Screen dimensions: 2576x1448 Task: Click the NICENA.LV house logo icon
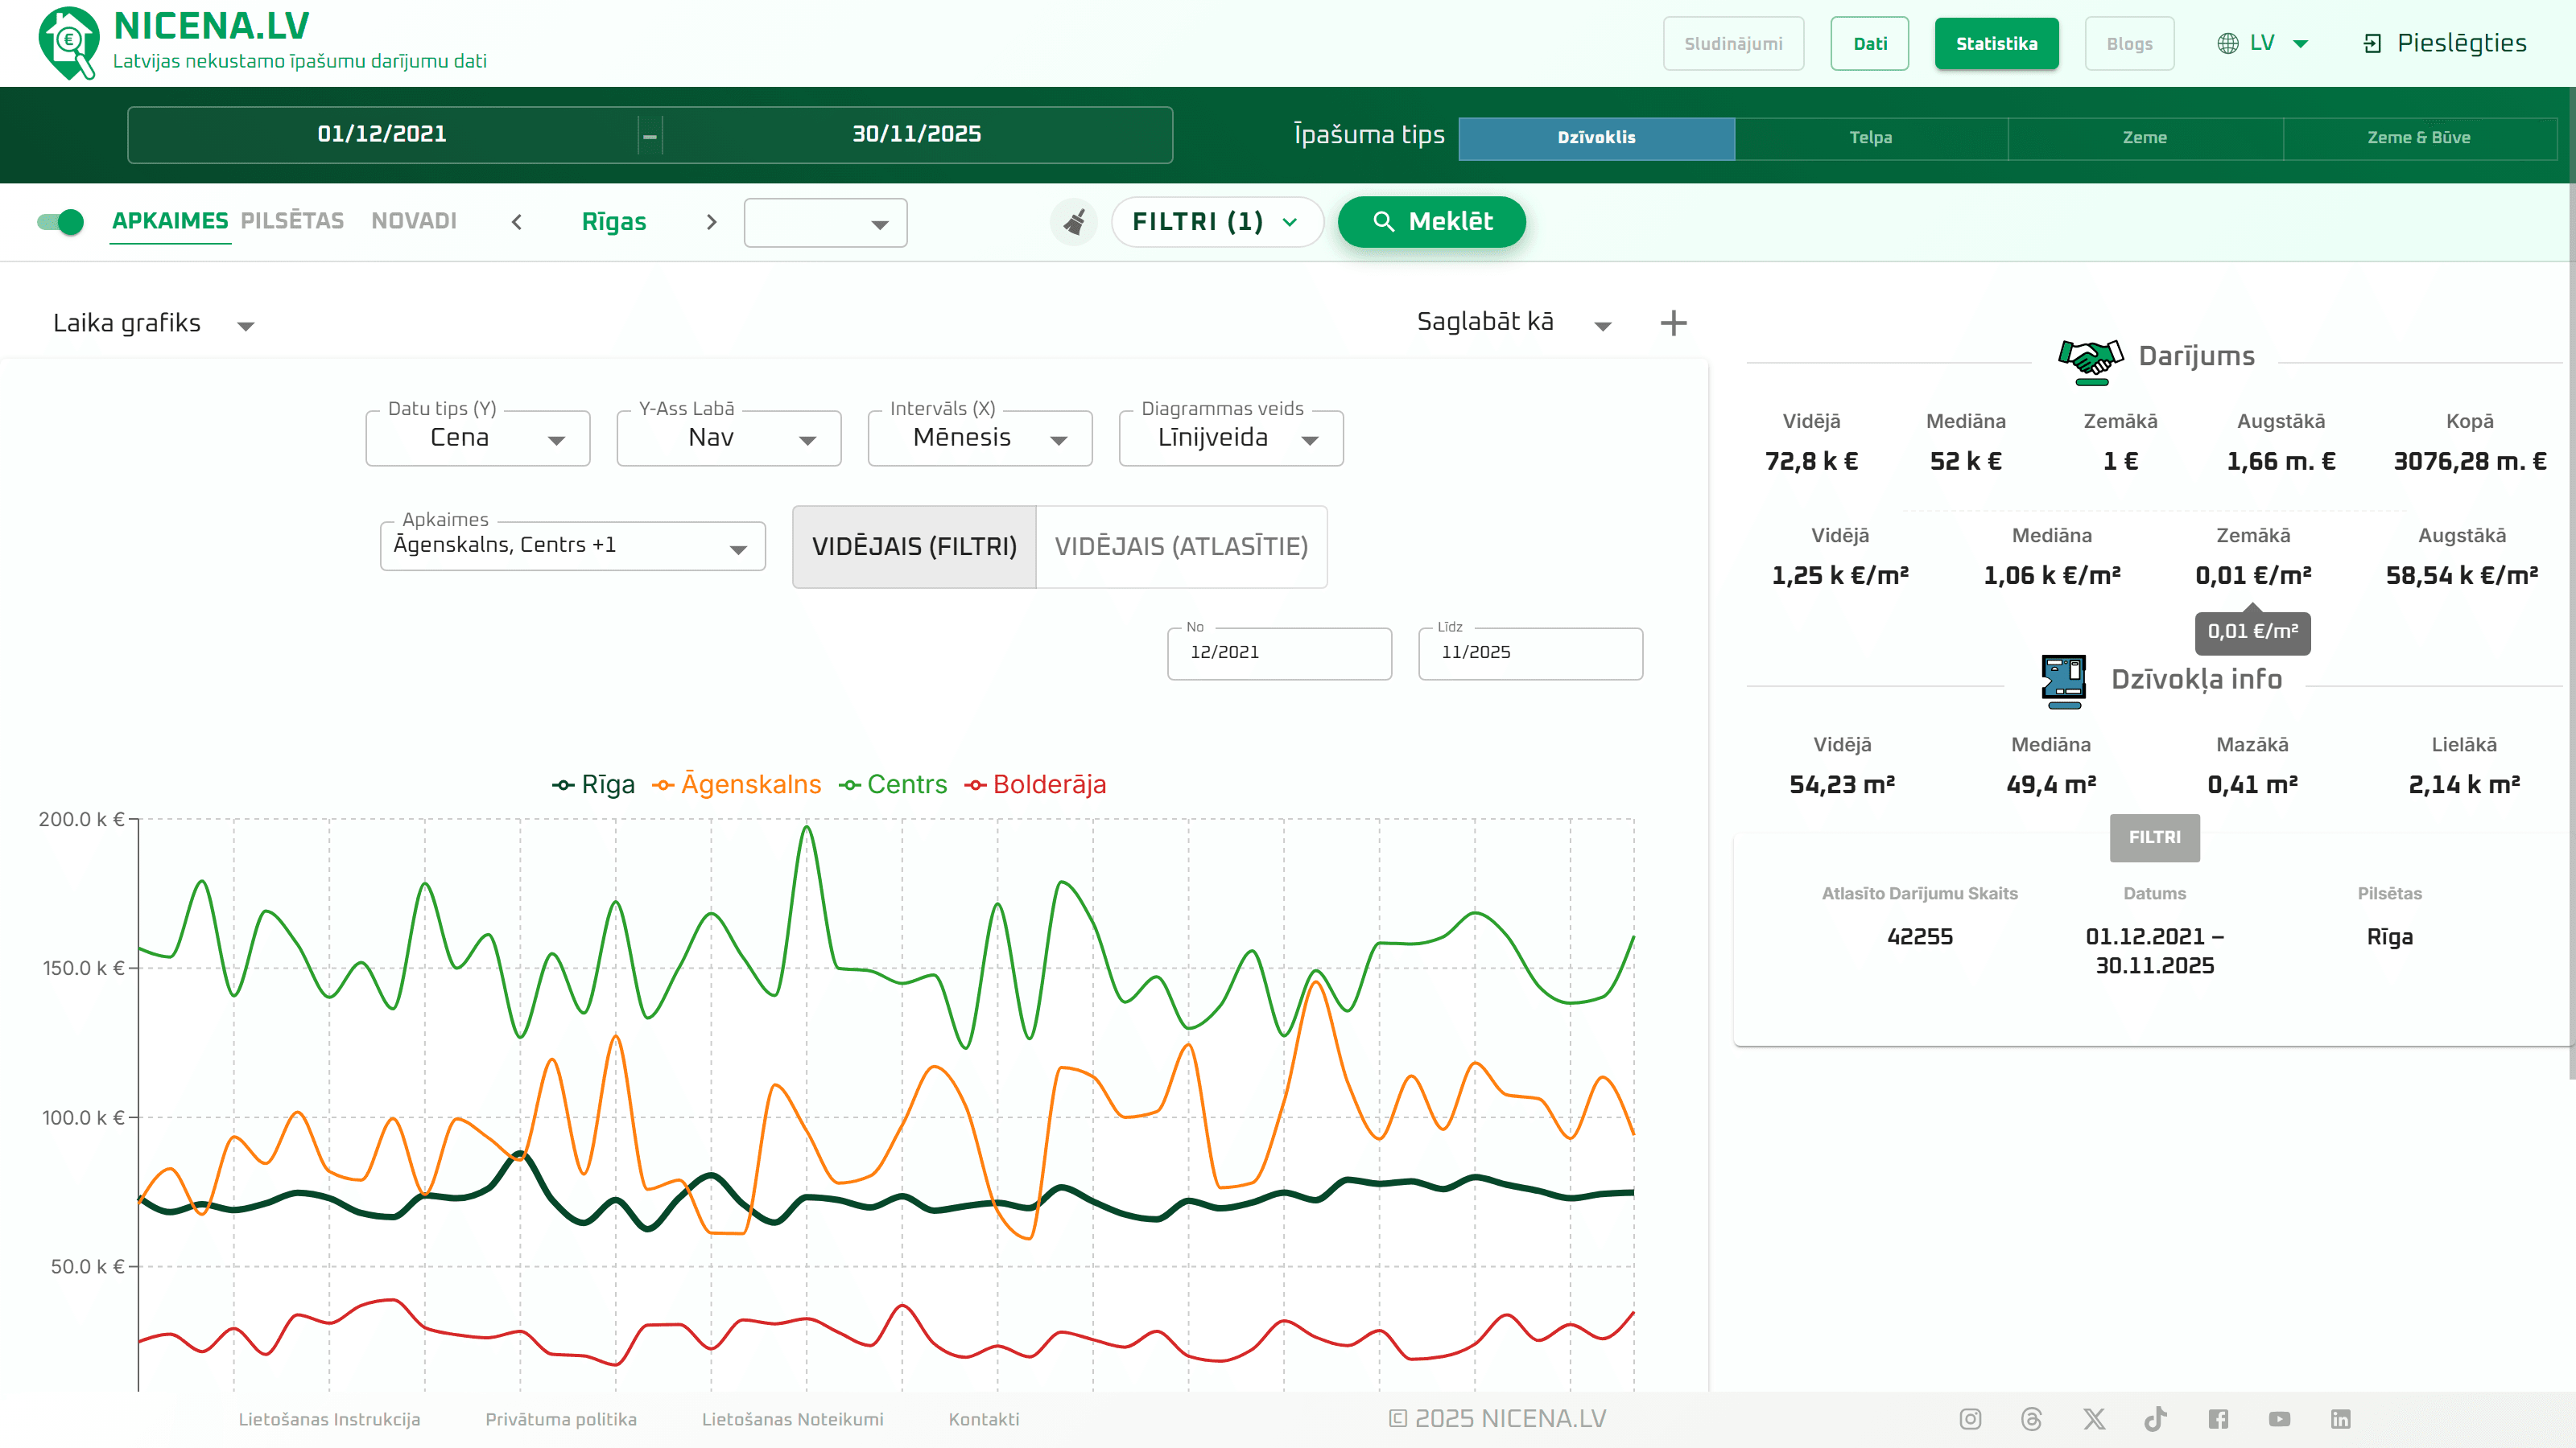pyautogui.click(x=68, y=43)
